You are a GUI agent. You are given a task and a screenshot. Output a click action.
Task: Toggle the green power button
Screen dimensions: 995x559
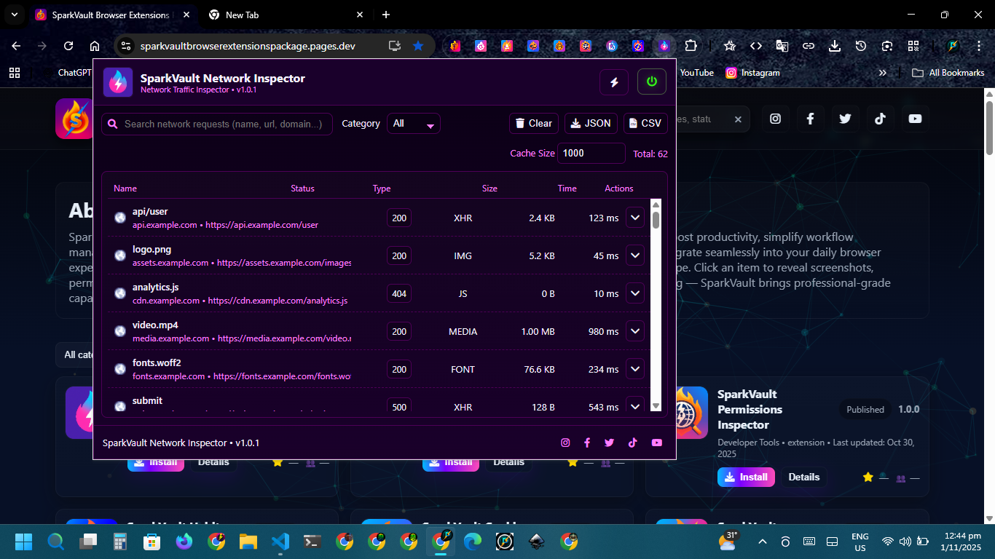pyautogui.click(x=652, y=82)
